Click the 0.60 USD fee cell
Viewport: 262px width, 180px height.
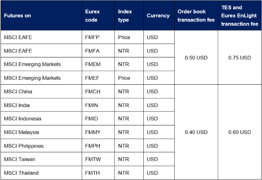click(240, 132)
